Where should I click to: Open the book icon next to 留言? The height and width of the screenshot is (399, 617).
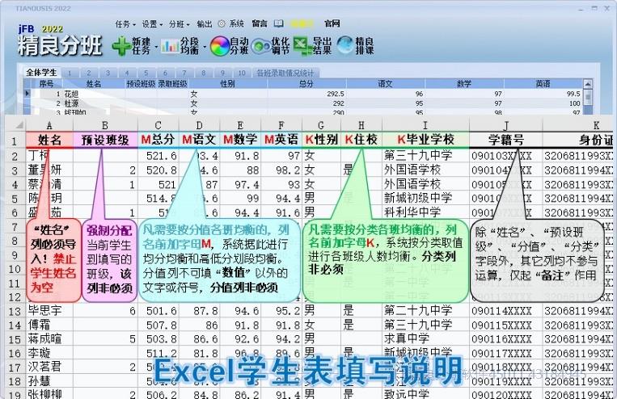pyautogui.click(x=279, y=23)
